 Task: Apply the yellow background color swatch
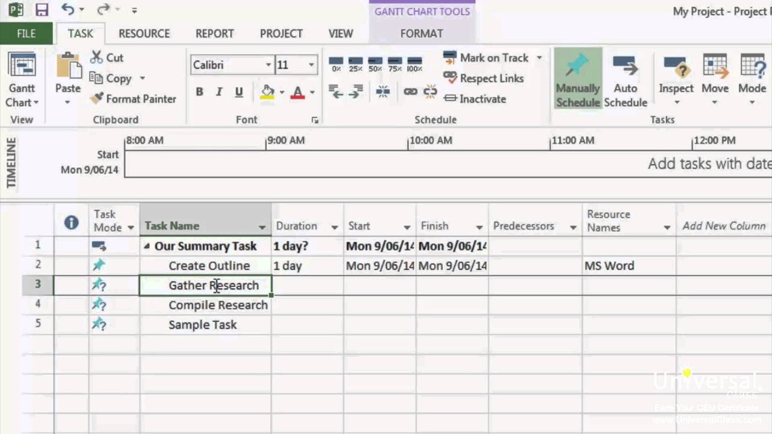[268, 92]
